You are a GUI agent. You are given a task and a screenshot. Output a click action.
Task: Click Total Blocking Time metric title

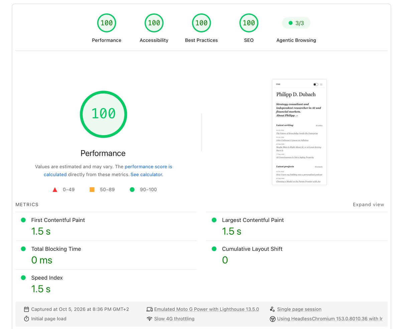[x=56, y=249]
